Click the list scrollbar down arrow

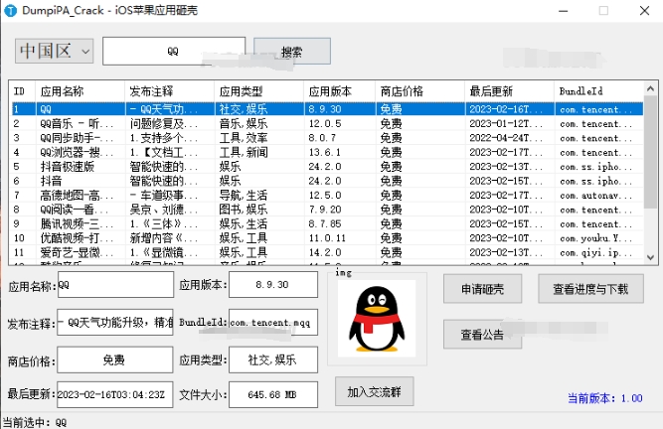pyautogui.click(x=651, y=257)
